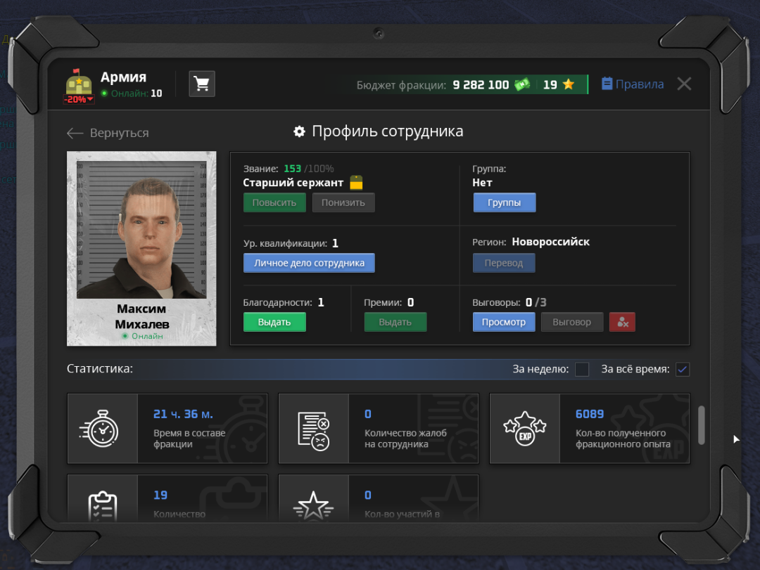Give a commendation with green 'Выдать'

tap(274, 322)
